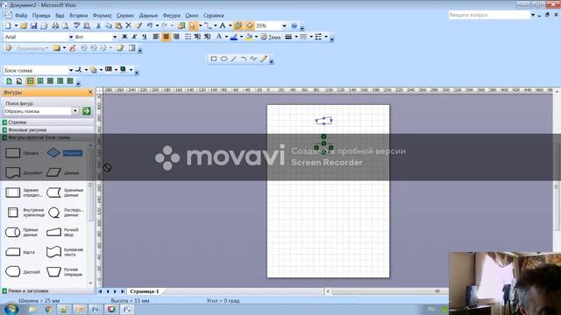Click the shape search input field

[x=38, y=111]
